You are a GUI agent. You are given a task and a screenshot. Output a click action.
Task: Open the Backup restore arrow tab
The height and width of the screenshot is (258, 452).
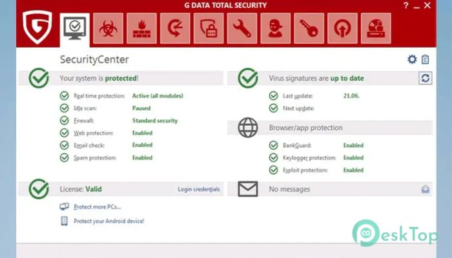[x=175, y=28]
